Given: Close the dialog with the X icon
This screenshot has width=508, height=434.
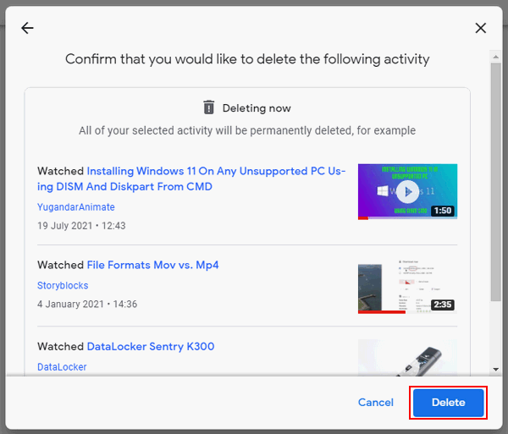Looking at the screenshot, I should (x=481, y=28).
